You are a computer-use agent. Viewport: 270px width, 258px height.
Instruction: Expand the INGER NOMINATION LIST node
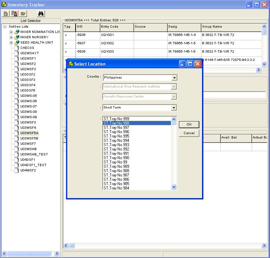tap(11, 32)
